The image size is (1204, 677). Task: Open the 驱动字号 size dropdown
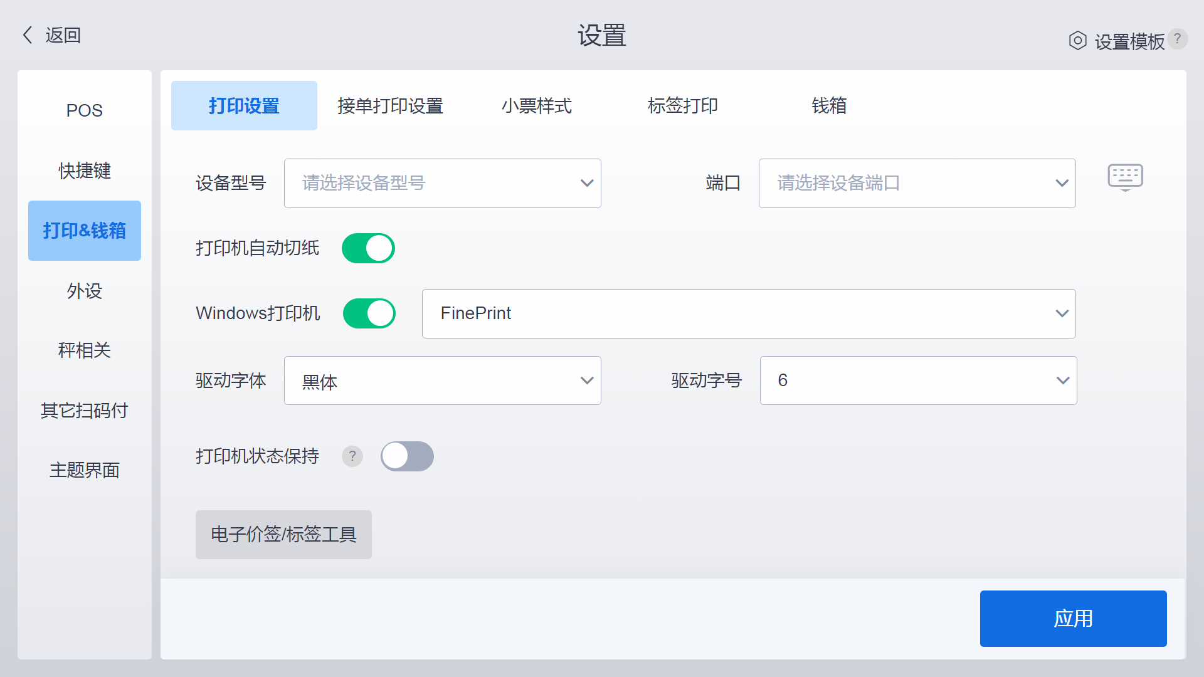(x=918, y=380)
